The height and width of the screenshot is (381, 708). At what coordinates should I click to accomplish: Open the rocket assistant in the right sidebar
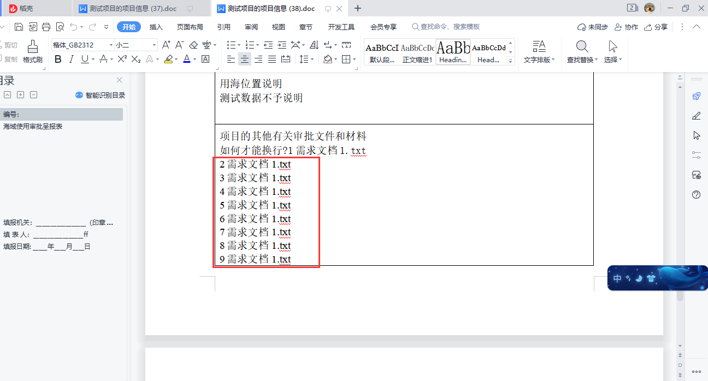tap(696, 97)
